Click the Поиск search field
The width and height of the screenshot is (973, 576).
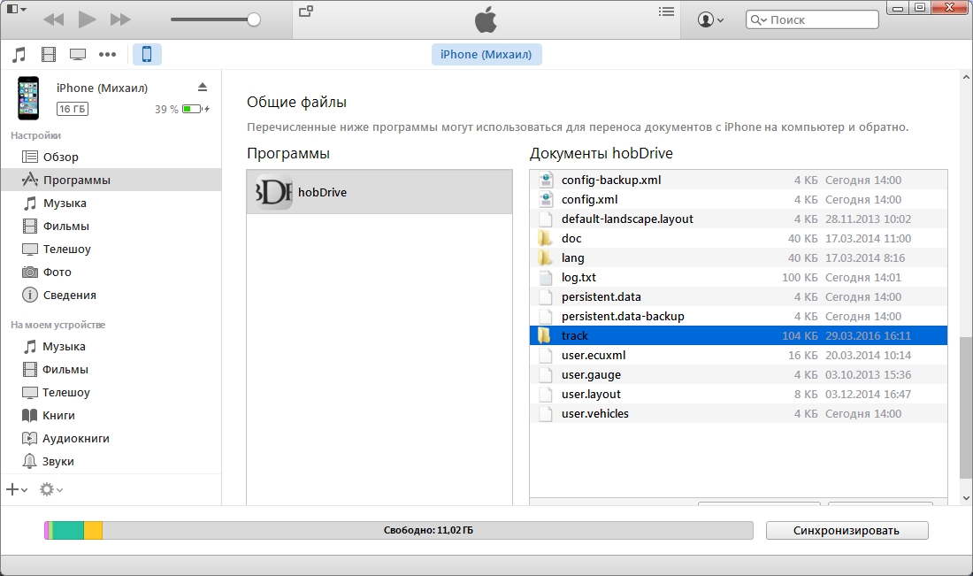[812, 19]
